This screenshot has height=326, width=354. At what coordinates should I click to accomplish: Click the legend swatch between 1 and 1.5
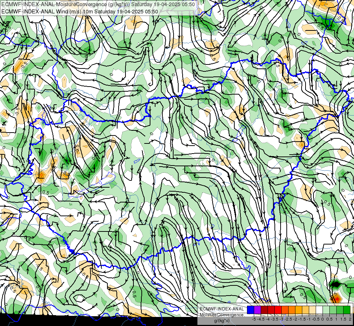coord(340,310)
